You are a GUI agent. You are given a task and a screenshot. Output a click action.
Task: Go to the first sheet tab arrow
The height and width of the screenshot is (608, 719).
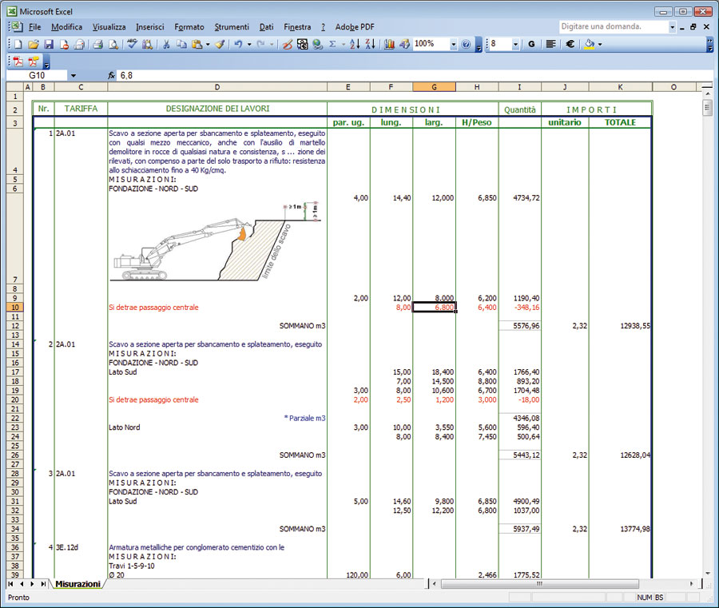pyautogui.click(x=10, y=584)
